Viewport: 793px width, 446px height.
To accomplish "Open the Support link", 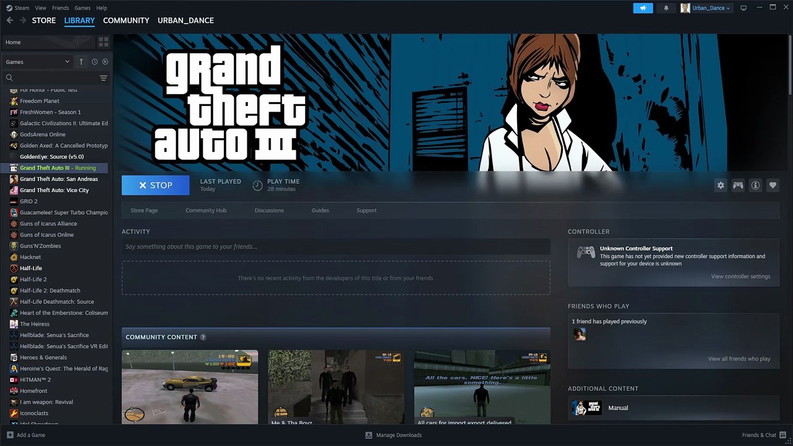I will 366,211.
